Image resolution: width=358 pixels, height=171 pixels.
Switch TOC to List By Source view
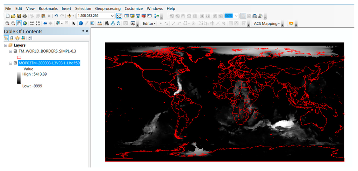pyautogui.click(x=12, y=38)
